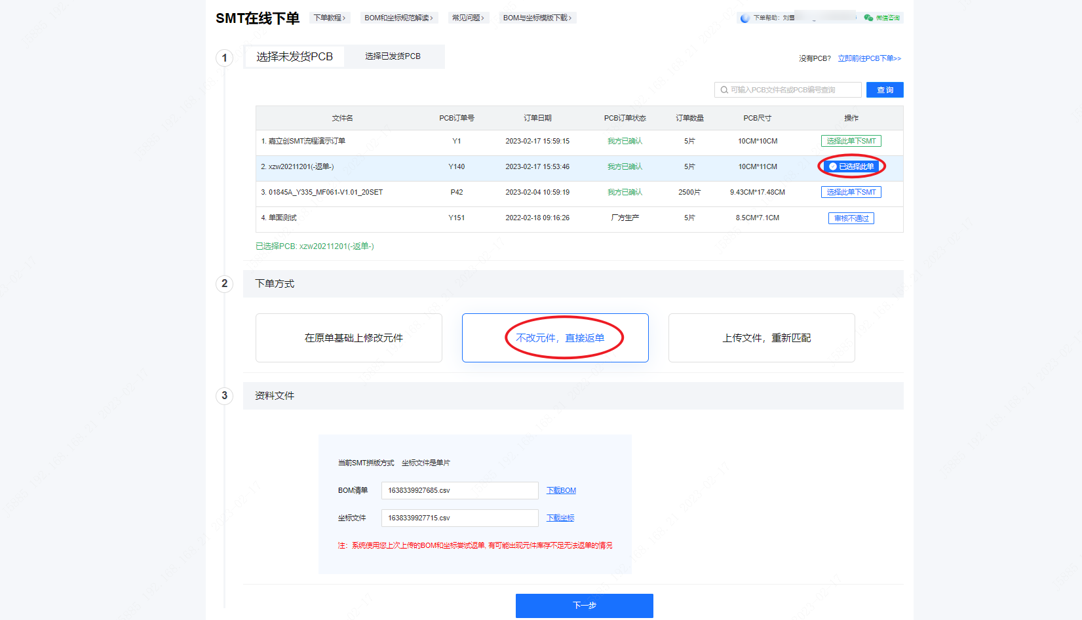The width and height of the screenshot is (1082, 620).
Task: Choose the 不改元件，直接返单 option
Action: 555,338
